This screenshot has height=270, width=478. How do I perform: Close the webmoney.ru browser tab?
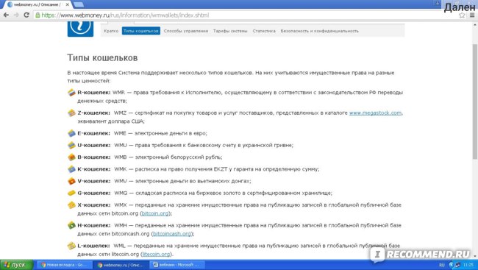pos(68,4)
